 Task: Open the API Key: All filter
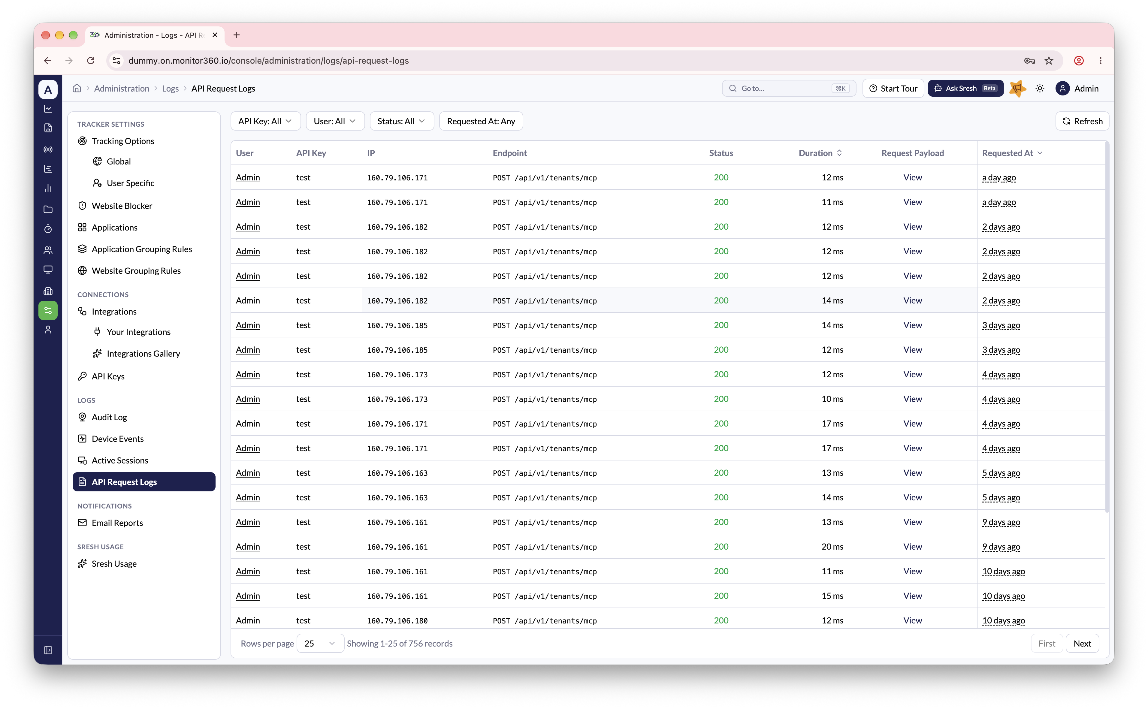click(x=265, y=121)
